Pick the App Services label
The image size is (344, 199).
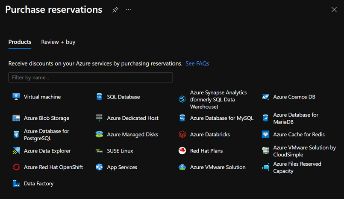pos(122,167)
